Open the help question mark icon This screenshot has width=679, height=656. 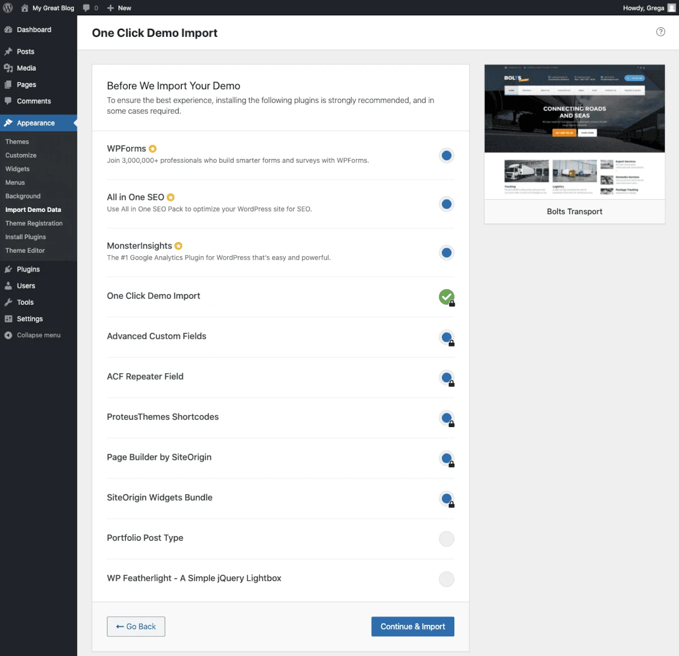660,32
